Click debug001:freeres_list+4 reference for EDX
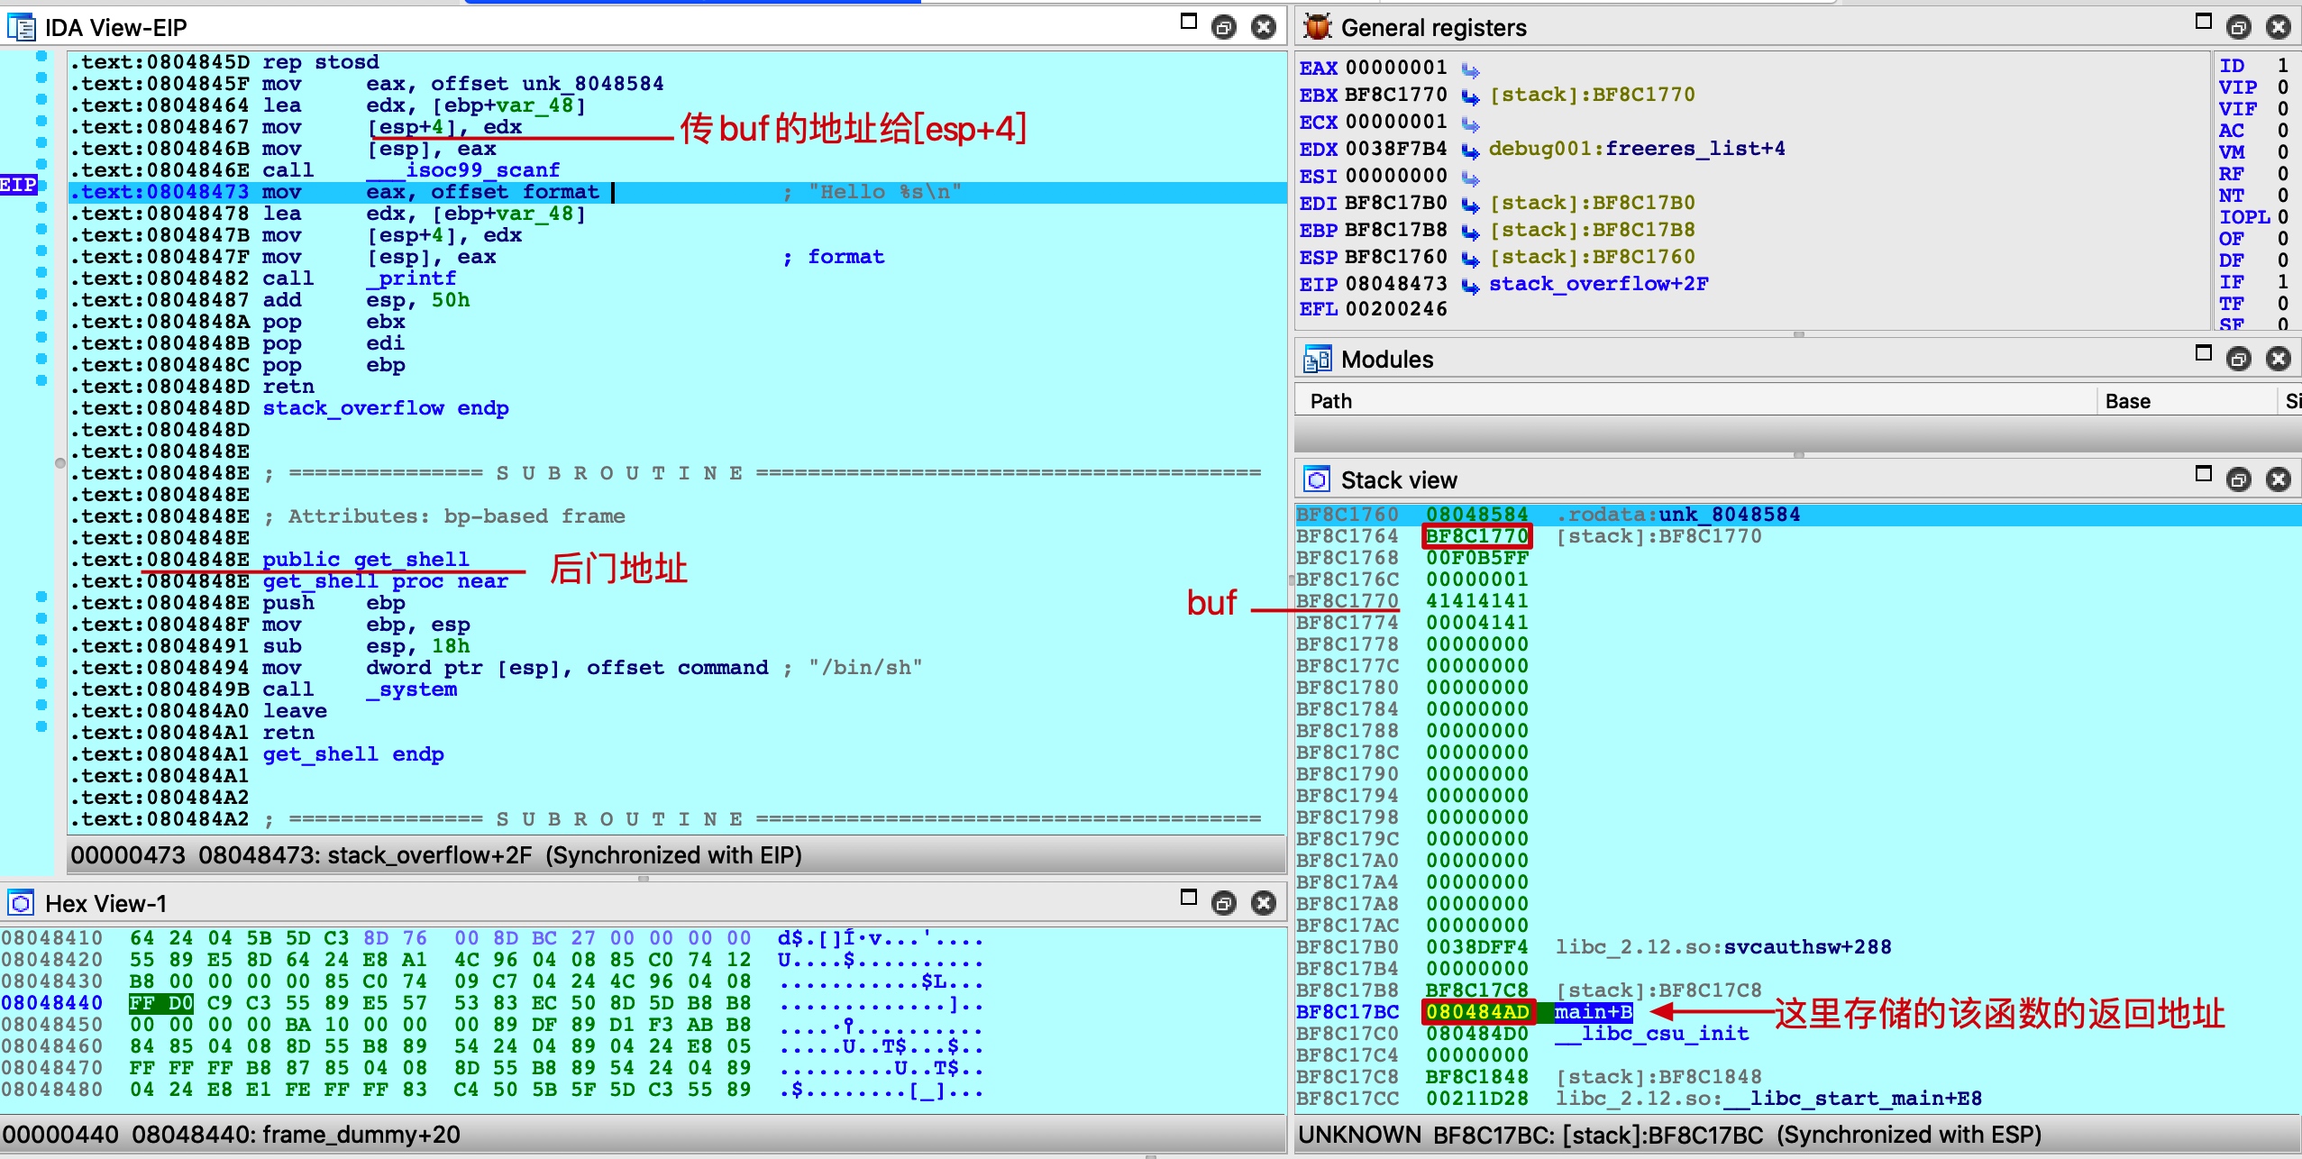The width and height of the screenshot is (2302, 1159). click(x=1637, y=149)
